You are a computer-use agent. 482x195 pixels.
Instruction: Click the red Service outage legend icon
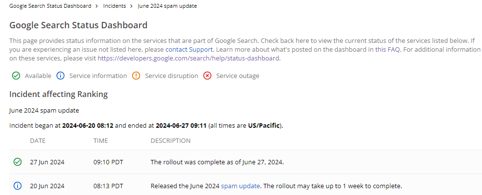pyautogui.click(x=207, y=76)
